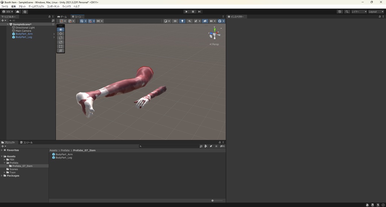
Task: Open the コンポーネント (Component) menu
Action: click(53, 7)
